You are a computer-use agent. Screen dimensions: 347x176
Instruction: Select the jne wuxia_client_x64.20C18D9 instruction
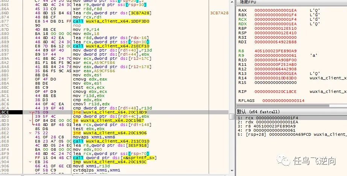click(x=110, y=112)
